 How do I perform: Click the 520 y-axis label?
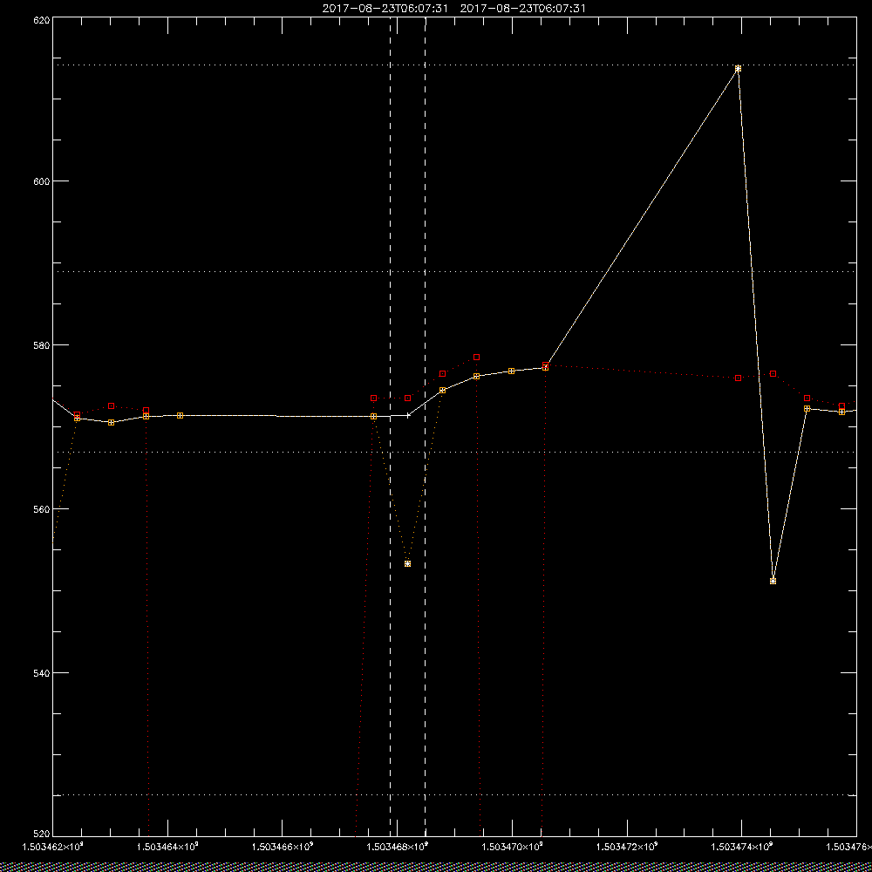[x=42, y=835]
